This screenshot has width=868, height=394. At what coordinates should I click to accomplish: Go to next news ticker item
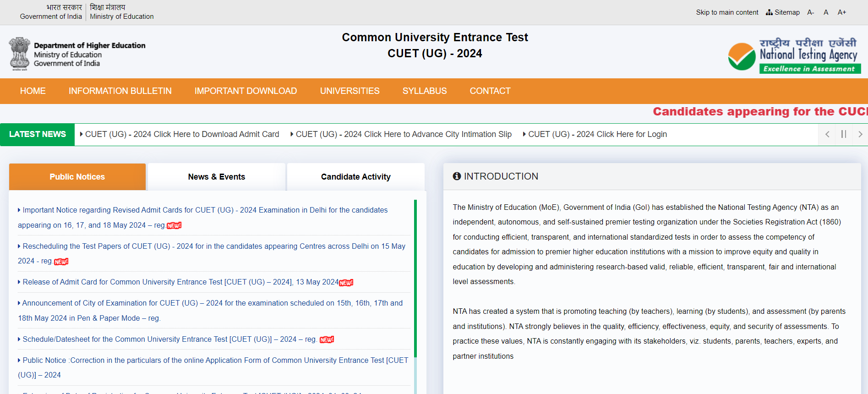(x=860, y=134)
